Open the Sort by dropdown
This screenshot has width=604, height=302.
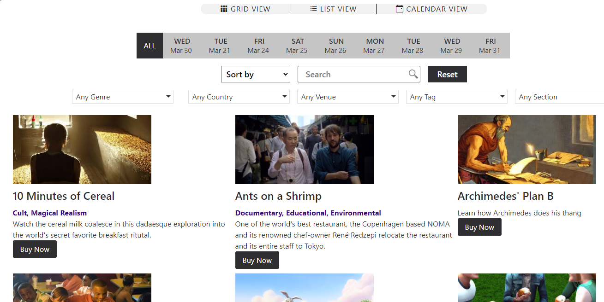point(256,74)
